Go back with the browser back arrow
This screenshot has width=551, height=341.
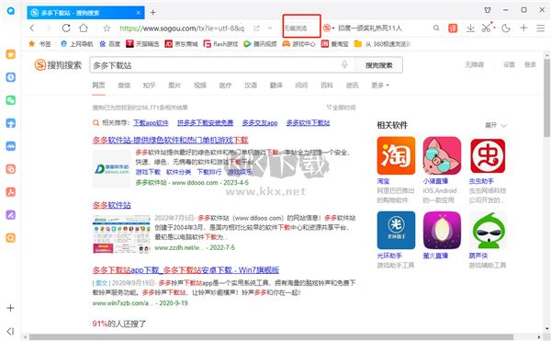coord(32,28)
